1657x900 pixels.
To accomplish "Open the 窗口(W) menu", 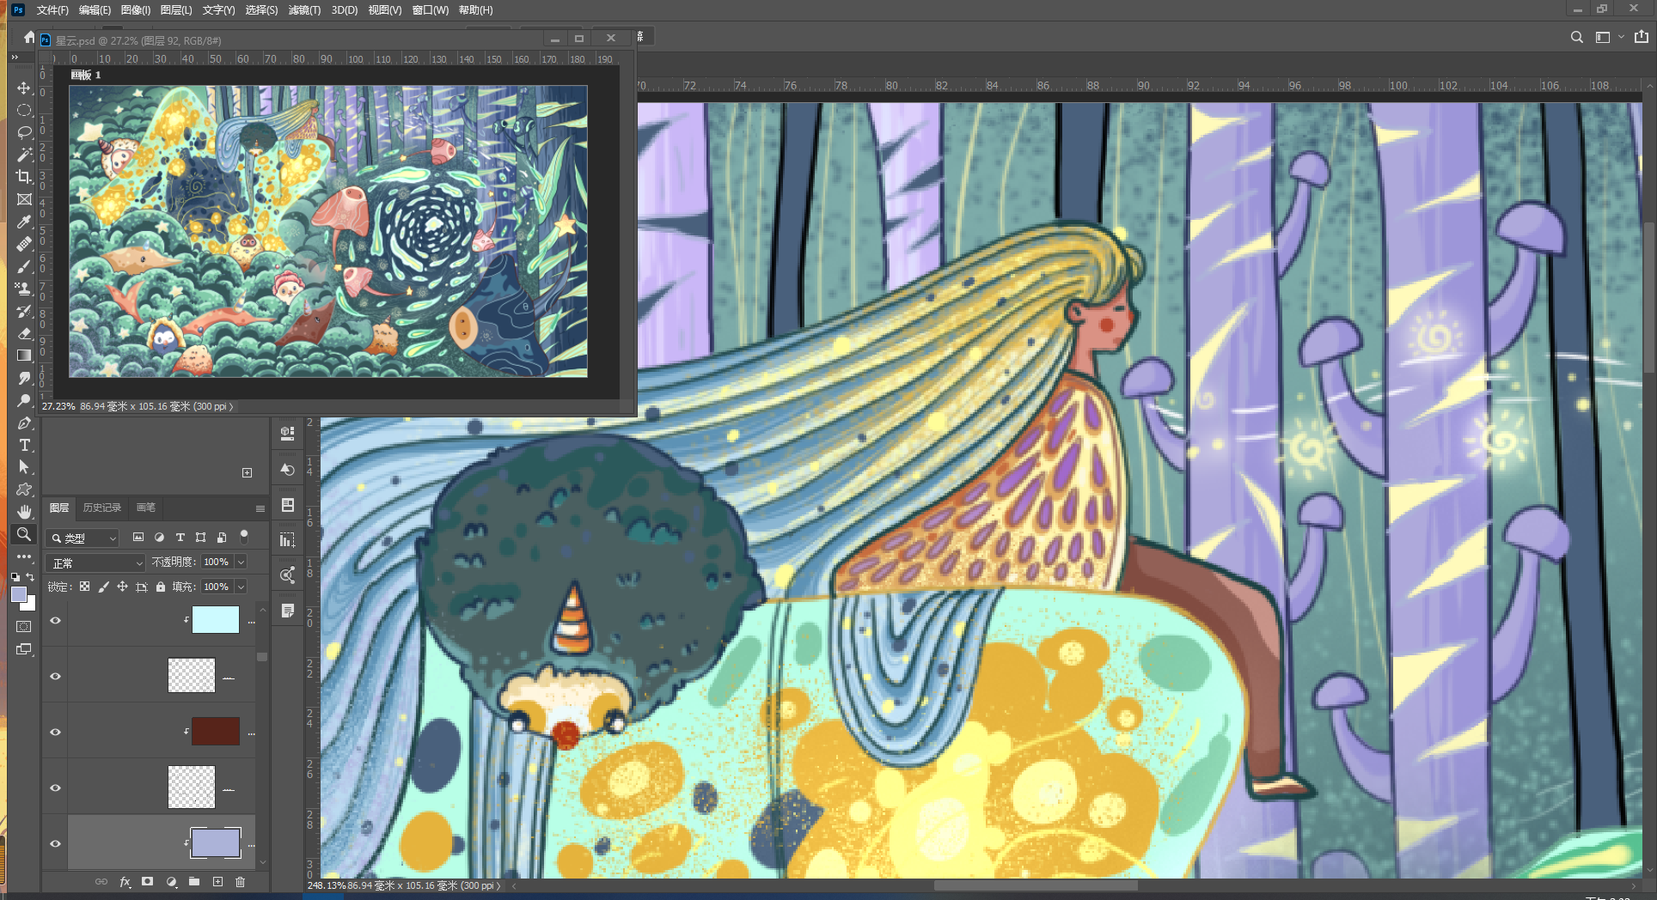I will pyautogui.click(x=431, y=10).
